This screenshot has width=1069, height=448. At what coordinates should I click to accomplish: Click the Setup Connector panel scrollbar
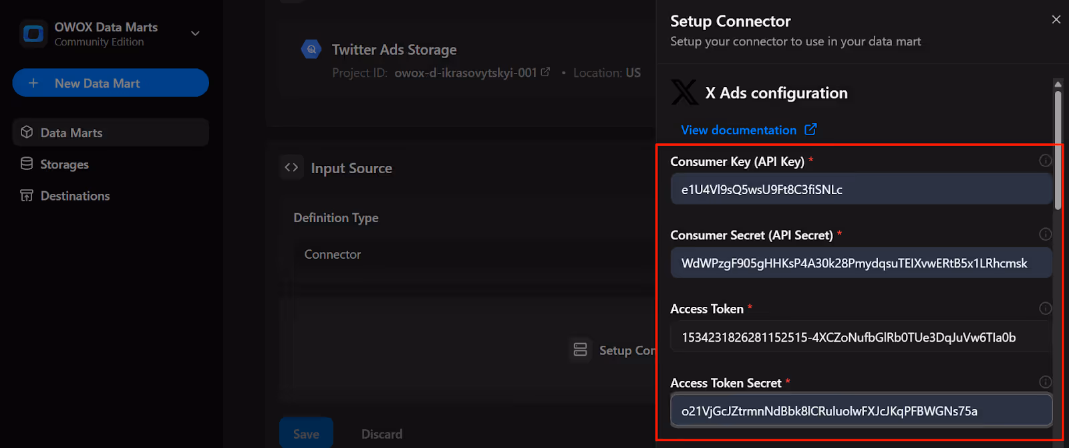click(1058, 150)
